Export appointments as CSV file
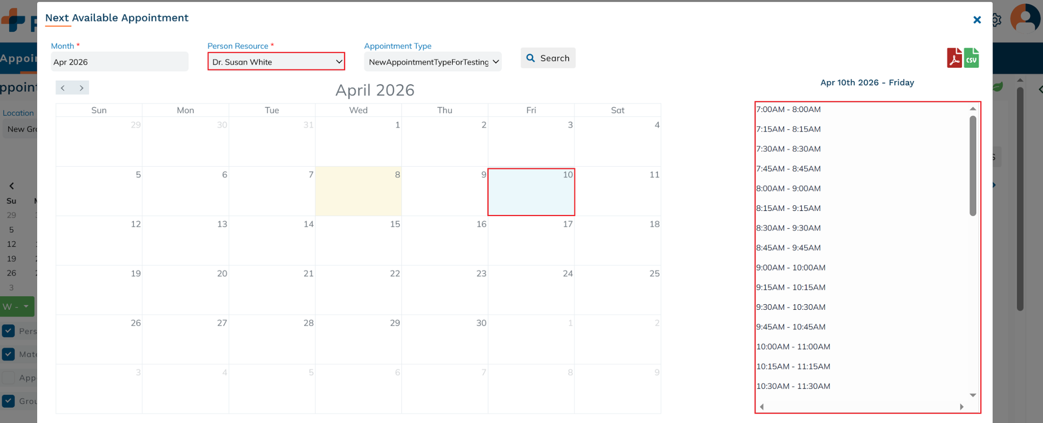This screenshot has width=1043, height=423. point(971,58)
